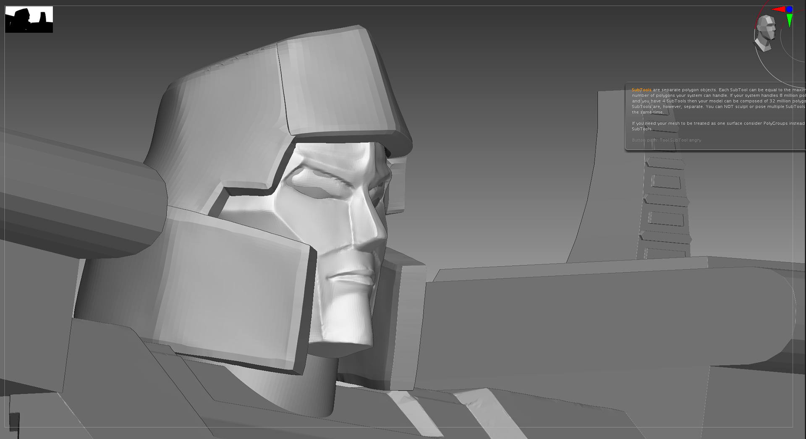Click the blue Z axis dot
The image size is (806, 439).
tap(789, 9)
